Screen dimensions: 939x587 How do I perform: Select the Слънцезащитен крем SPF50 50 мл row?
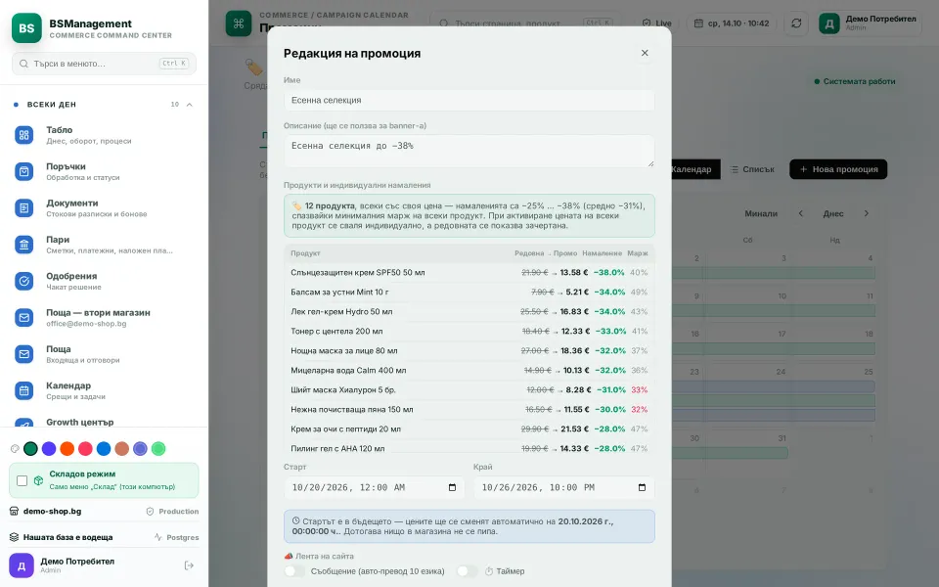click(x=469, y=273)
